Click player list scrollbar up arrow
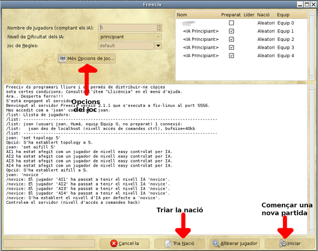 pyautogui.click(x=312, y=14)
